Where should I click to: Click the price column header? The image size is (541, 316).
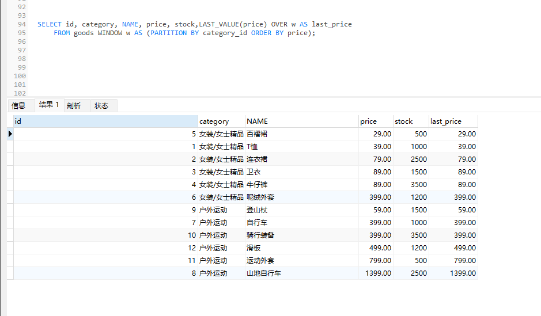pos(376,121)
